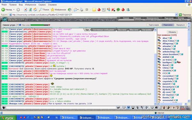Open the Правка menu
Screen dimensions: 192x120
coord(13,5)
